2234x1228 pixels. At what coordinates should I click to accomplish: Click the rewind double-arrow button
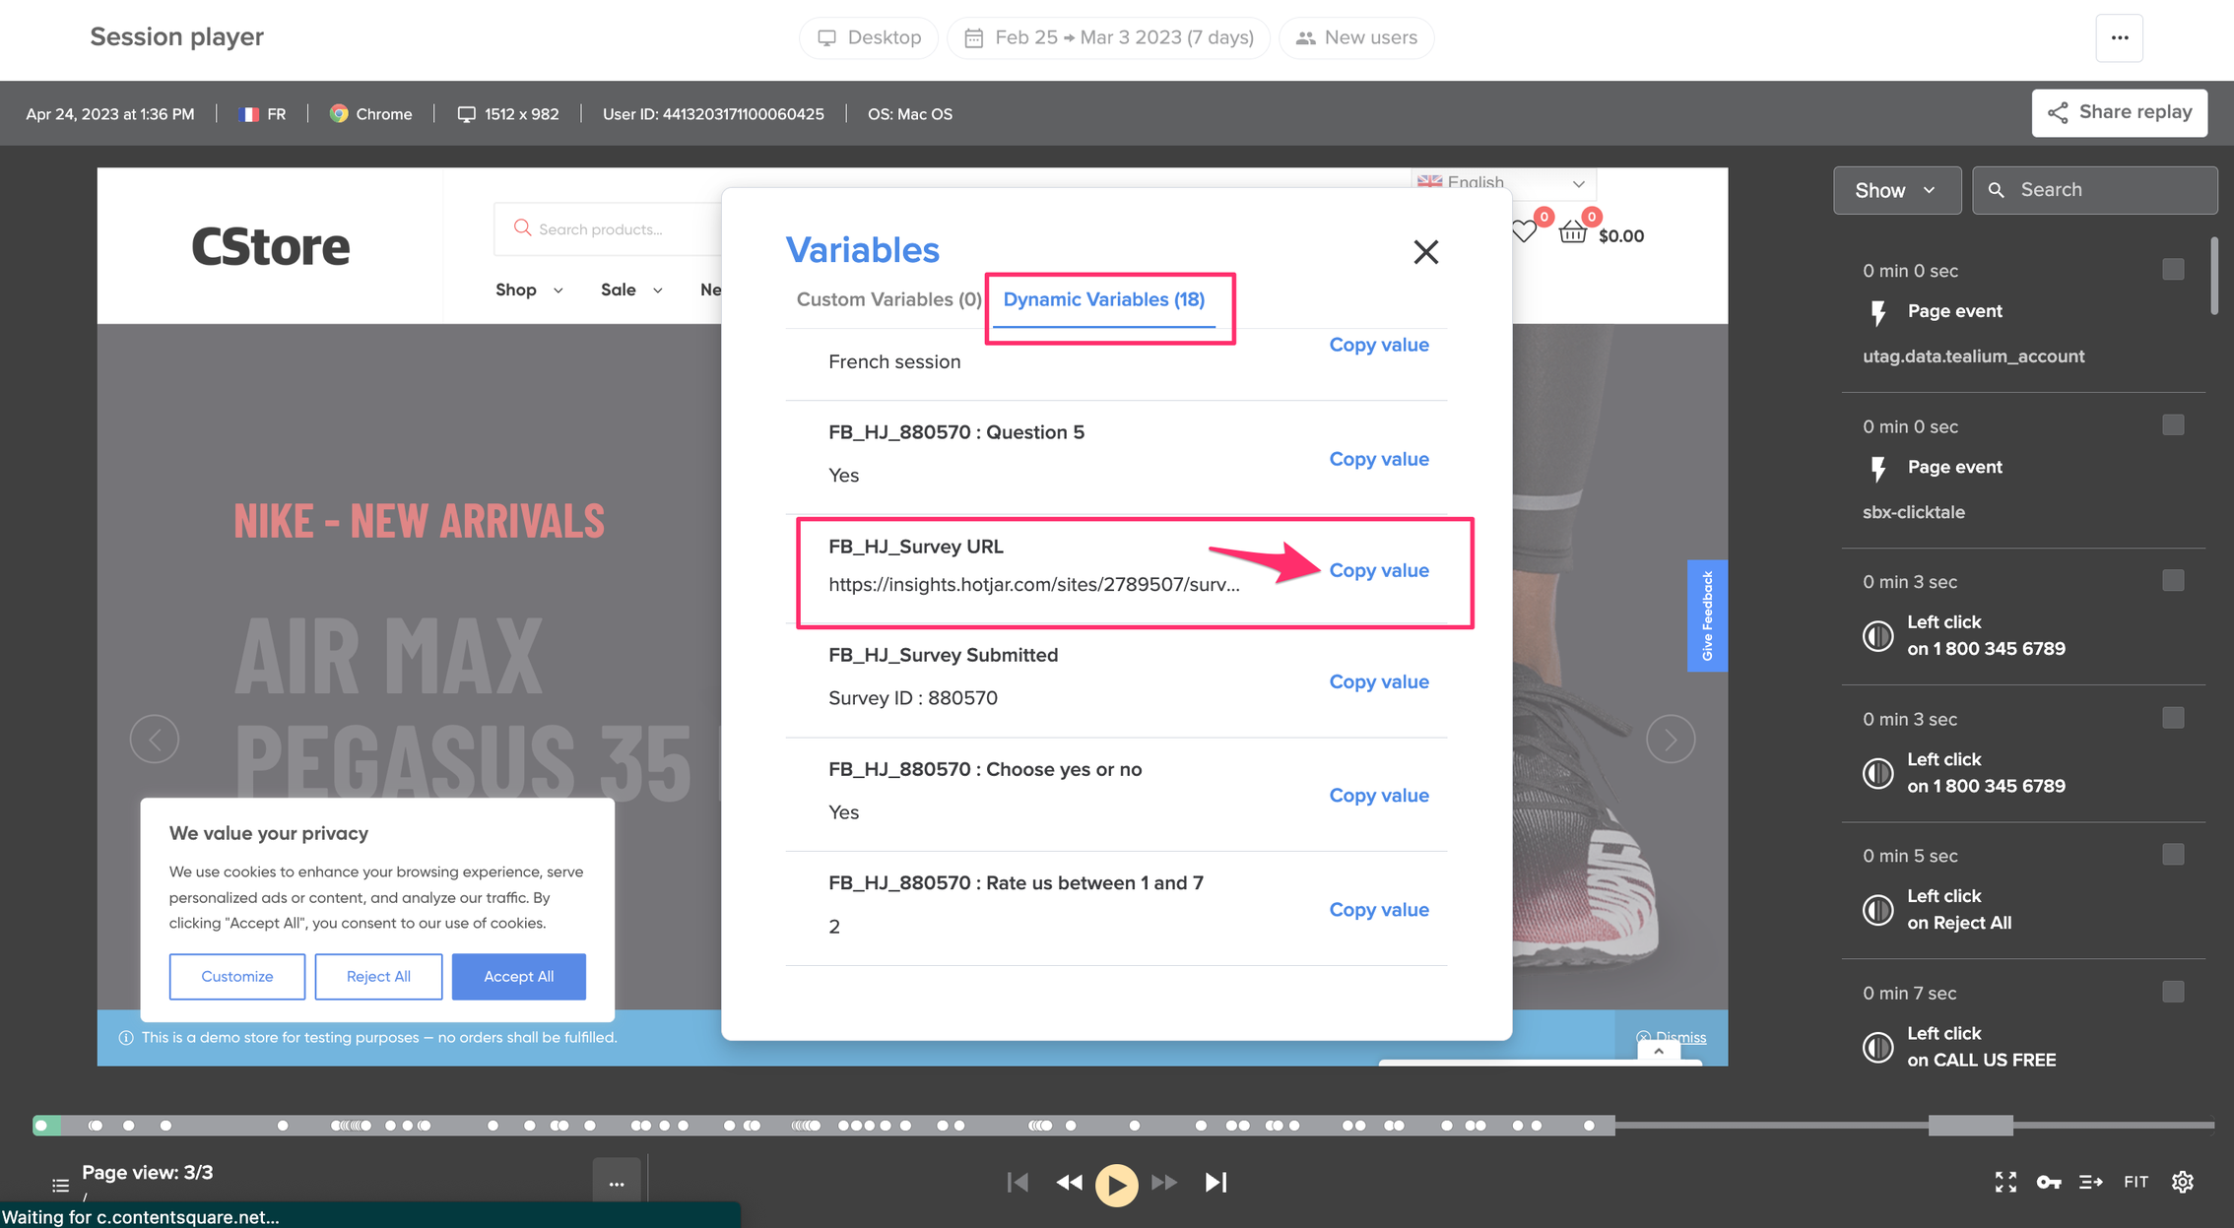[1069, 1182]
